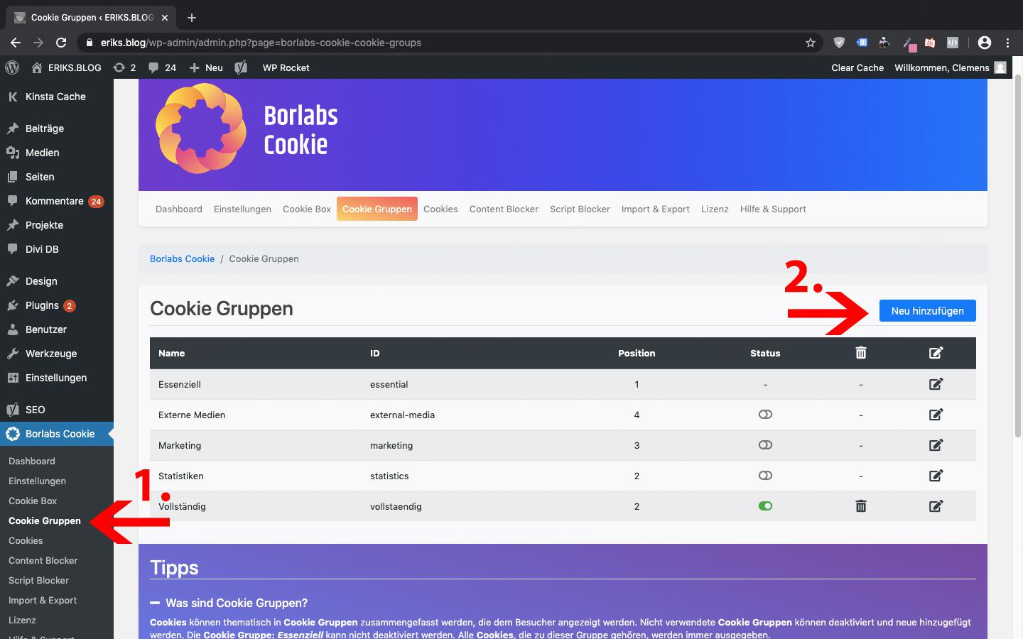This screenshot has width=1023, height=639.
Task: Open Cookie Gruppen sidebar submenu item
Action: [x=45, y=520]
